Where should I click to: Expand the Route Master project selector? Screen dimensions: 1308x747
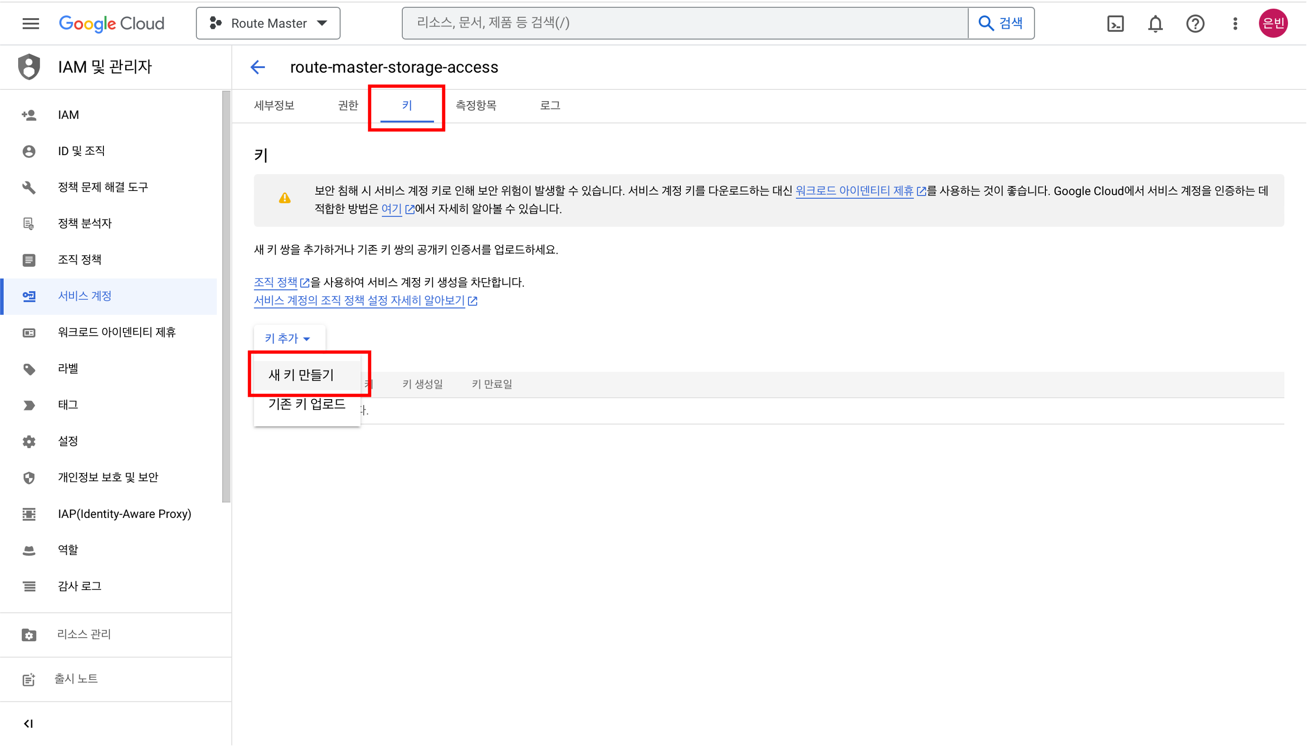click(268, 24)
